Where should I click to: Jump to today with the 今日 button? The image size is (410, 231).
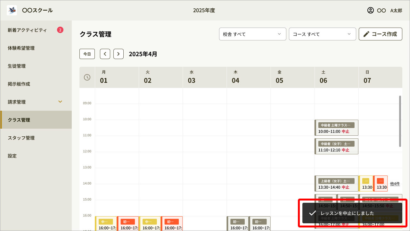click(x=87, y=54)
